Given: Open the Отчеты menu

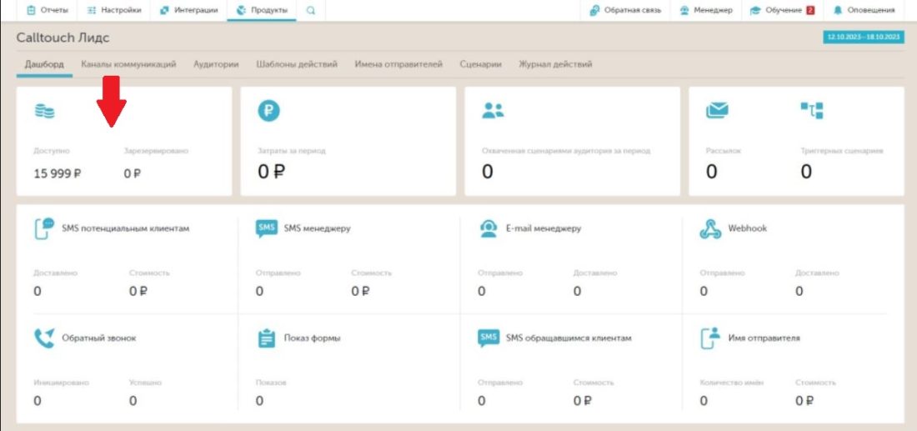Looking at the screenshot, I should pos(48,10).
